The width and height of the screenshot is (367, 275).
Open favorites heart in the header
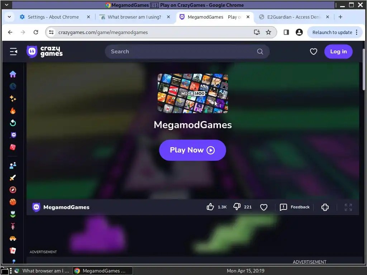pyautogui.click(x=313, y=52)
